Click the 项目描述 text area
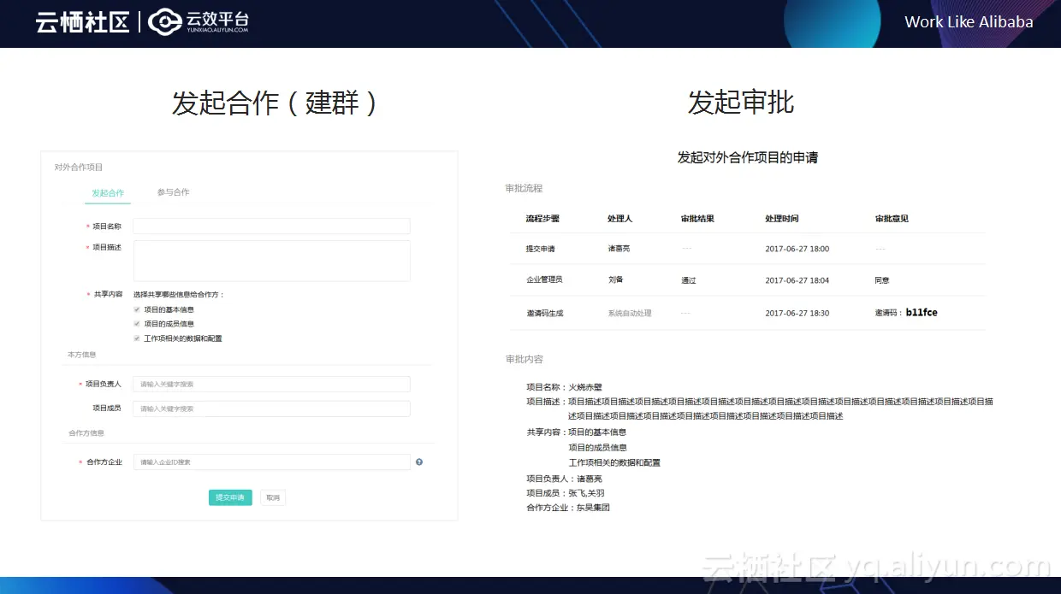1061x594 pixels. click(x=271, y=261)
